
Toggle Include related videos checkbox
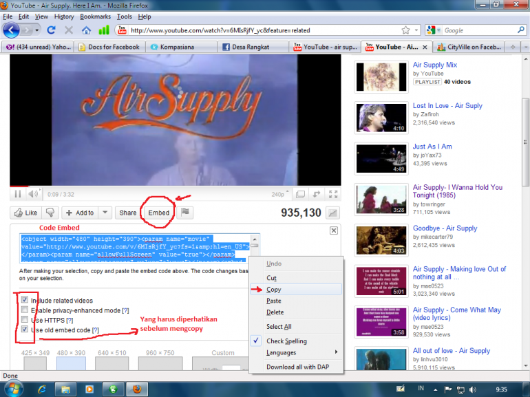[25, 300]
